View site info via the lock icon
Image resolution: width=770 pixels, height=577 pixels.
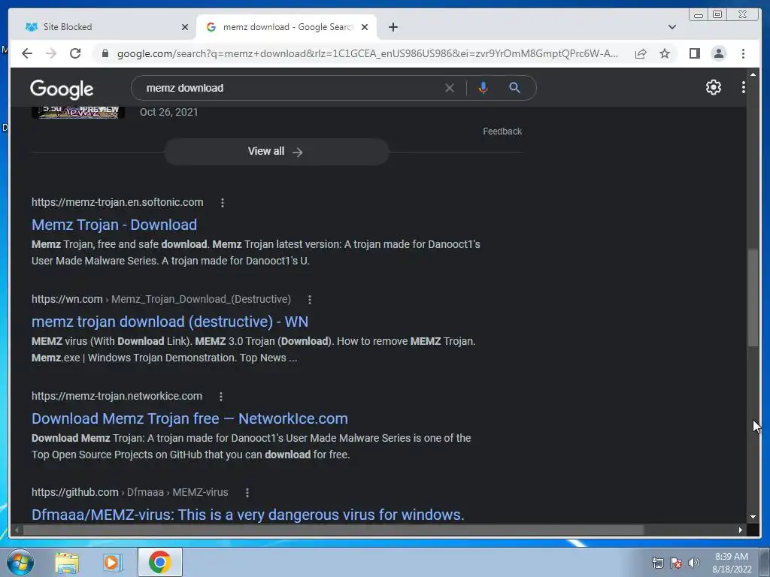click(105, 53)
